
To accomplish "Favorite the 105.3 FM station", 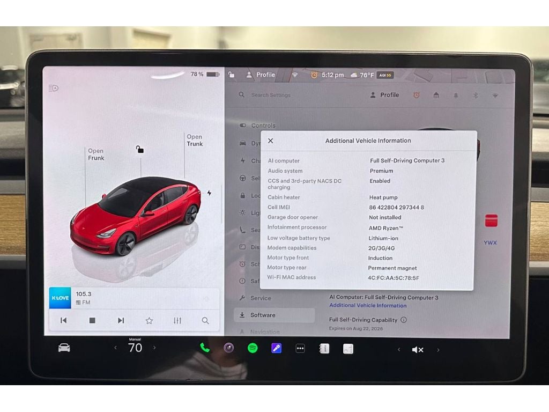I will point(149,320).
